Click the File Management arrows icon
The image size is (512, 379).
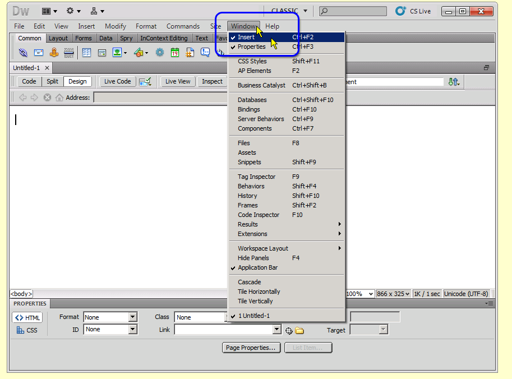click(x=454, y=82)
